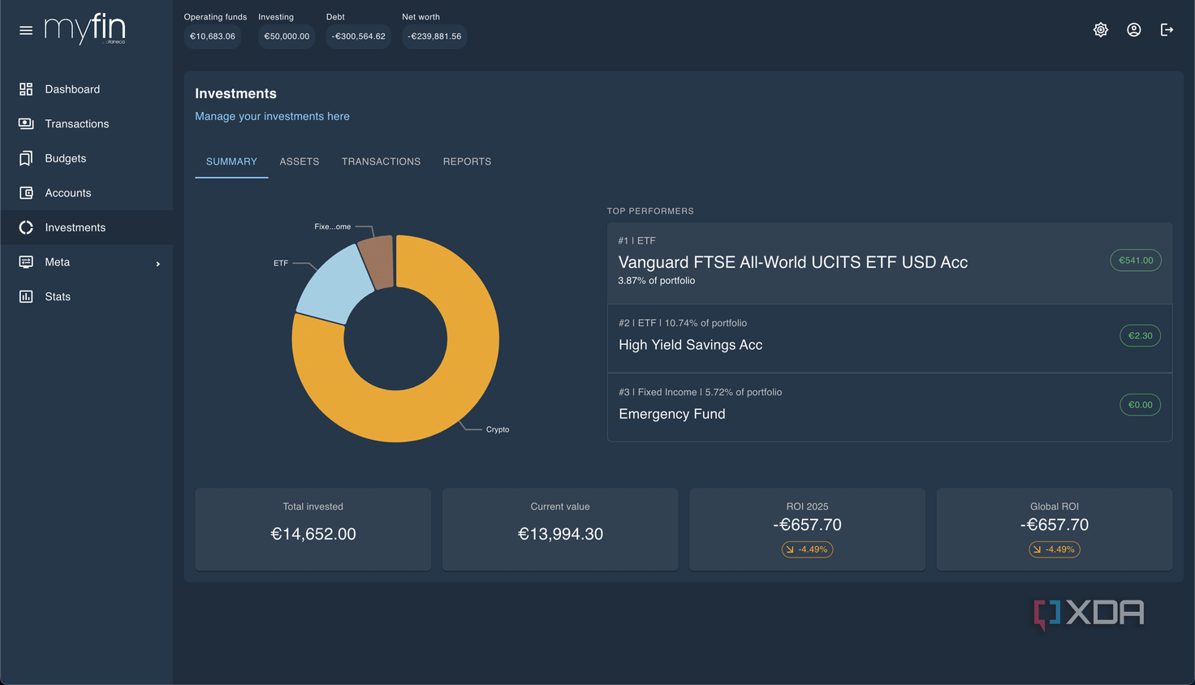Click the myfin logo
1195x685 pixels.
85,28
